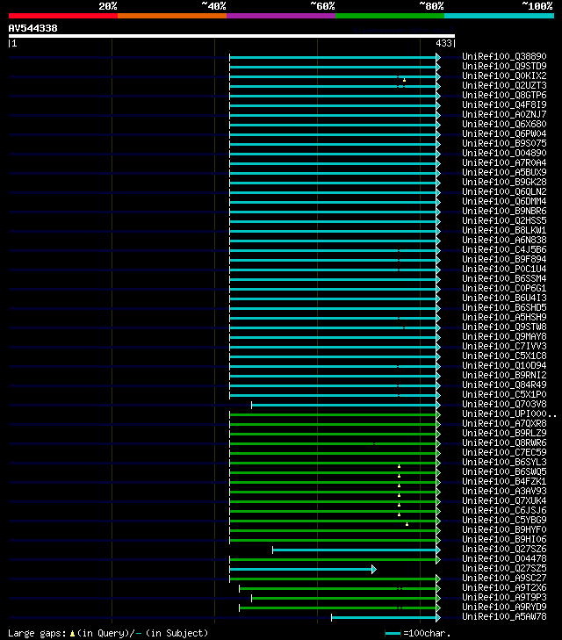Select the UniRef100_C4J5B6 label
This screenshot has height=640, width=562.
tap(504, 250)
